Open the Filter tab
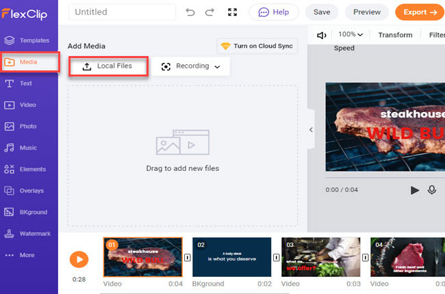The height and width of the screenshot is (294, 445). click(x=437, y=35)
